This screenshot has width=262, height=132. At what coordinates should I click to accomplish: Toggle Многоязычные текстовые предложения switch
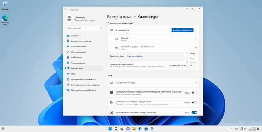(194, 103)
